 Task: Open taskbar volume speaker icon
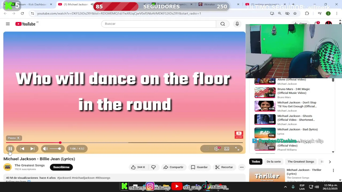click(x=317, y=187)
